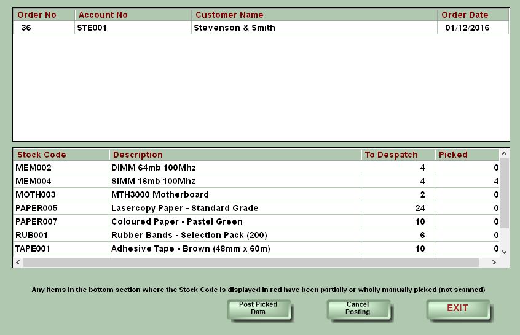Click Lasercopy Paper - Standard Grade description

click(235, 208)
